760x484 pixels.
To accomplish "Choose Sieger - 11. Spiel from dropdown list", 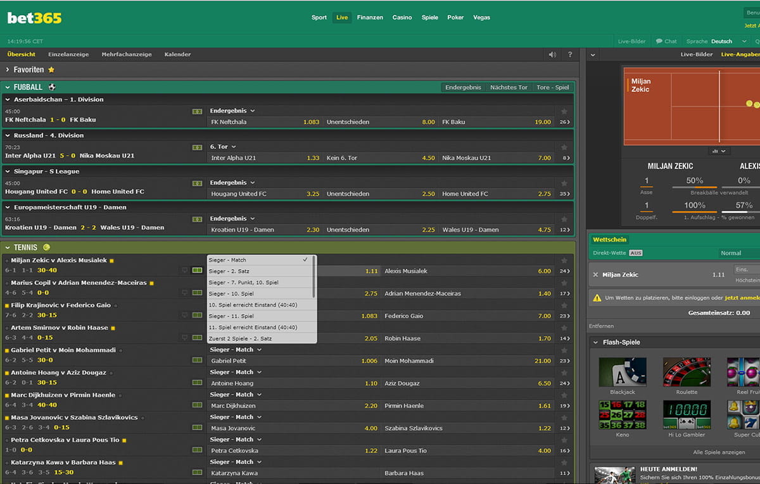I will [260, 316].
